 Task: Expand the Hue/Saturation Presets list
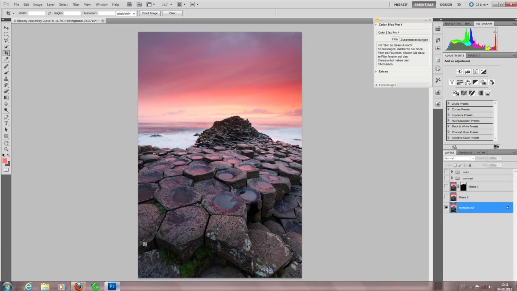coord(448,120)
